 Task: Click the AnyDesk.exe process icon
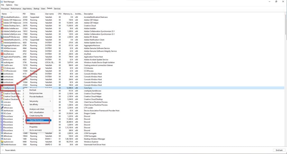[x=2, y=54]
